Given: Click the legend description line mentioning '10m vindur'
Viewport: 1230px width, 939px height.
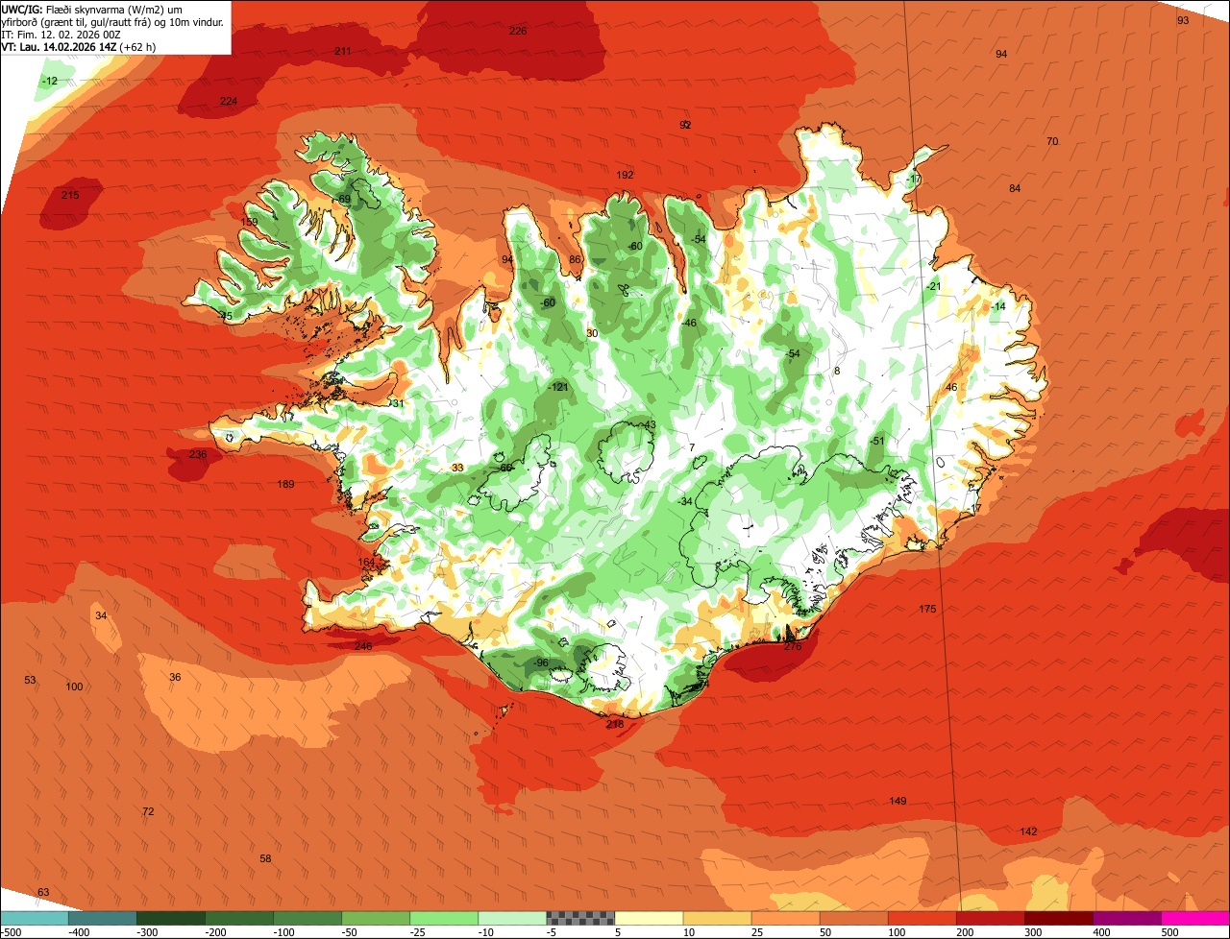Looking at the screenshot, I should pos(112,21).
